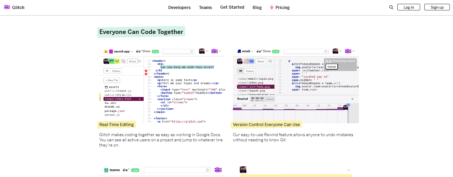Select server.js in file list
Viewport: 453px width, 177px height.
point(112,115)
